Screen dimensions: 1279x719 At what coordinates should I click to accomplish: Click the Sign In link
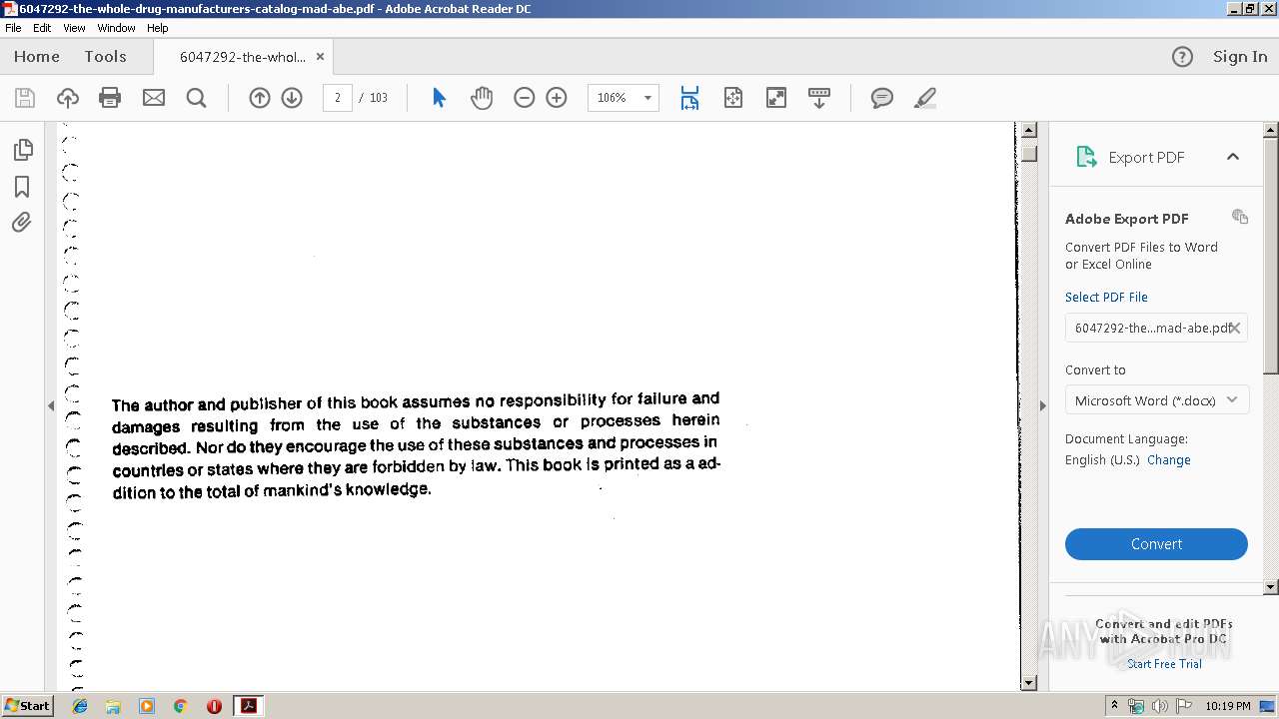click(1240, 57)
